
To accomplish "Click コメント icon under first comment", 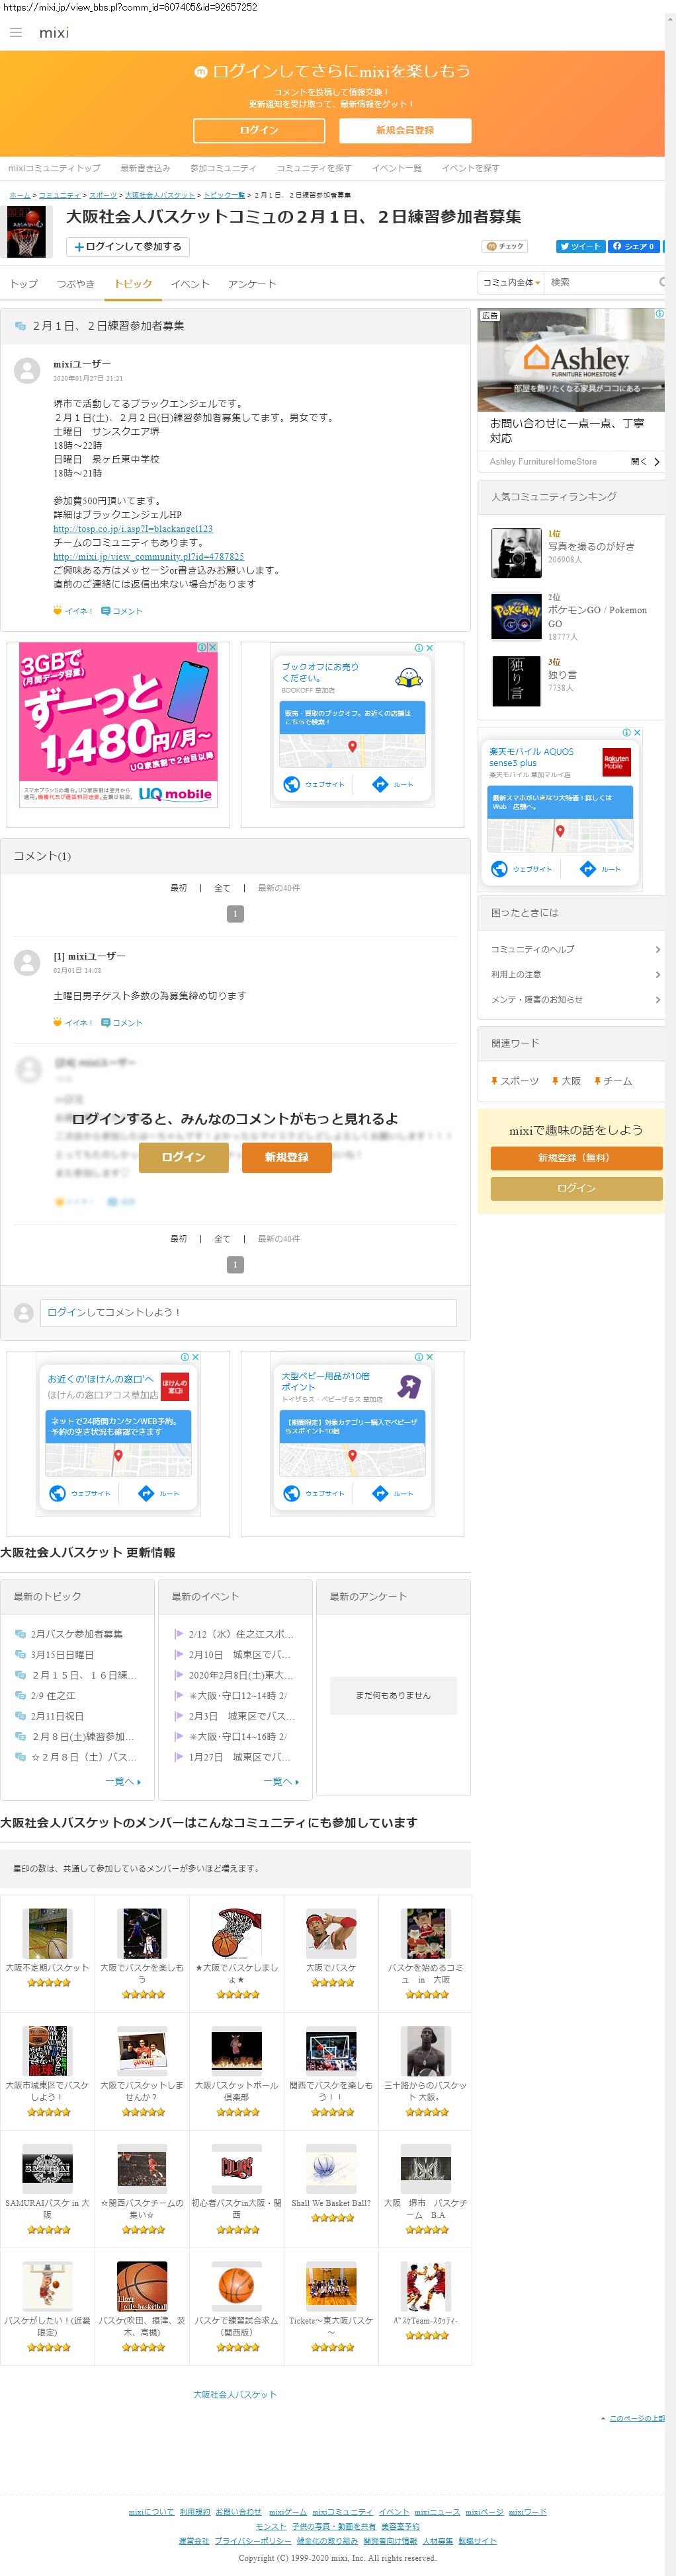I will (x=121, y=1023).
